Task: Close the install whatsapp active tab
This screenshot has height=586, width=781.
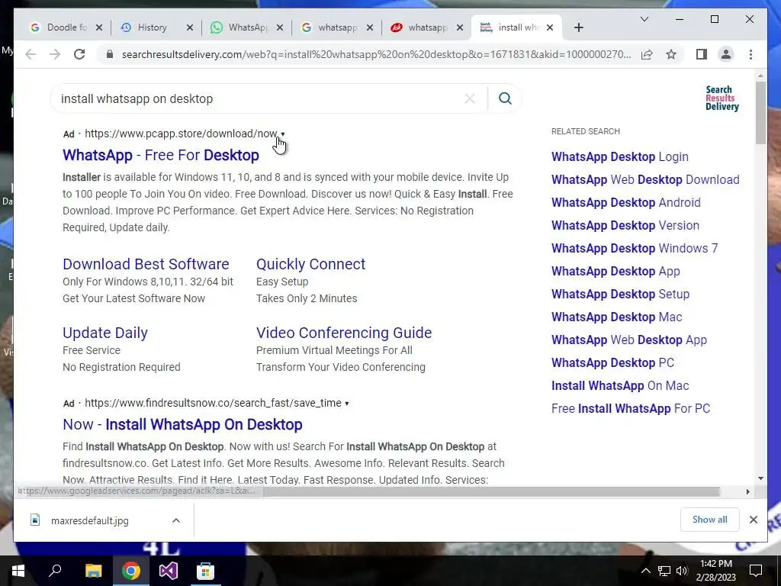Action: [550, 28]
